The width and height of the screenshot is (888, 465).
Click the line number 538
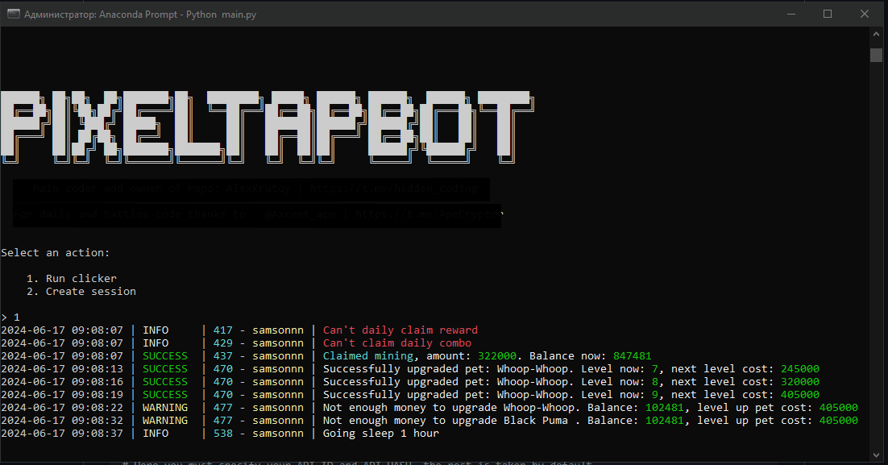point(222,434)
